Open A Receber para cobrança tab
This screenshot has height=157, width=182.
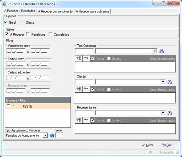point(93,11)
